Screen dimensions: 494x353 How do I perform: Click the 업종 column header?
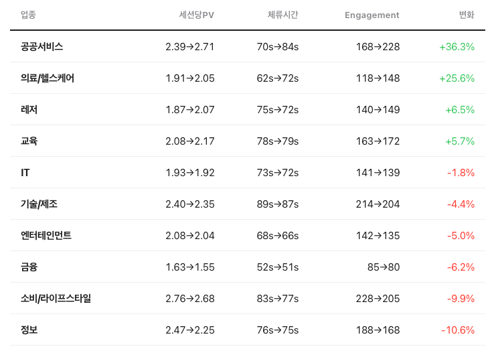pyautogui.click(x=29, y=15)
